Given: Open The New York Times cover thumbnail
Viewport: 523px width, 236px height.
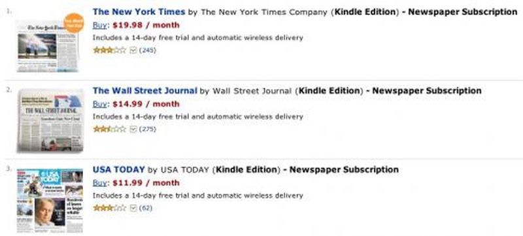Looking at the screenshot, I should [48, 46].
